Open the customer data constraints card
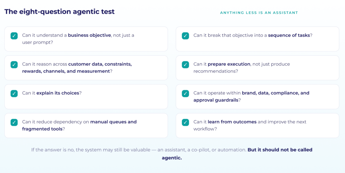 pyautogui.click(x=86, y=68)
